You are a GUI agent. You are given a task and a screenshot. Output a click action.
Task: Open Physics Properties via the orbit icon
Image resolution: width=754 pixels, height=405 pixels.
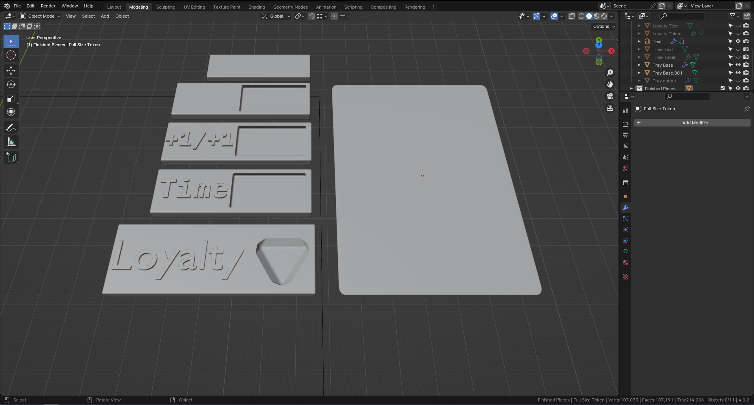click(626, 230)
